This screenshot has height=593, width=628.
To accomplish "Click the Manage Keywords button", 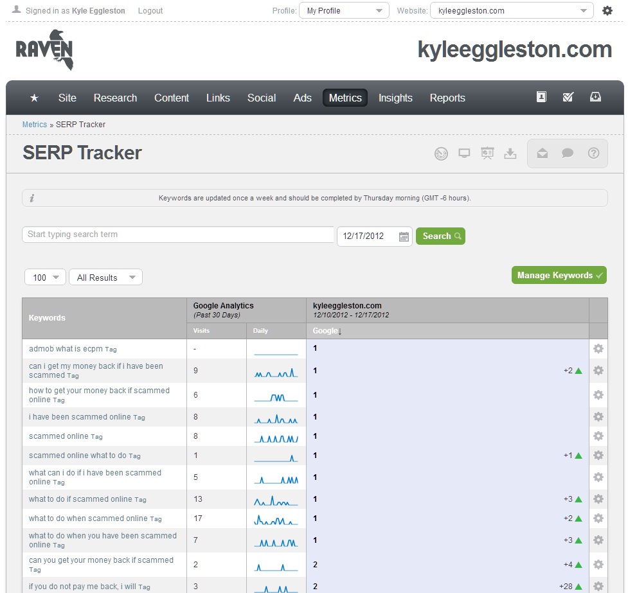I will 559,275.
